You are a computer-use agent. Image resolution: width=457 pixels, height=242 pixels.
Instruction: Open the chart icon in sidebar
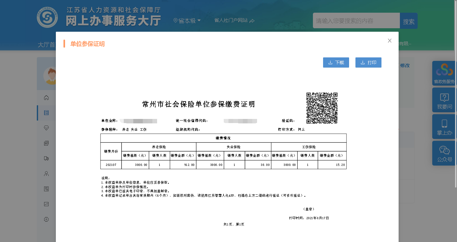click(x=46, y=204)
